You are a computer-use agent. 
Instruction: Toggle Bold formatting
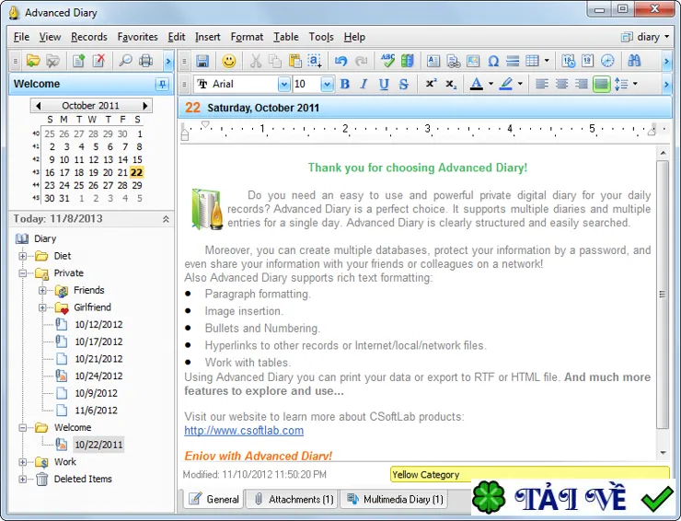coord(345,84)
